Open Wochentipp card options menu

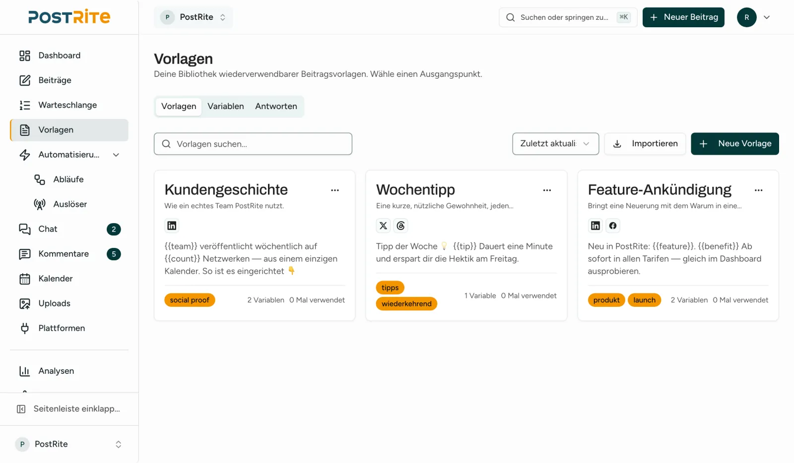[547, 190]
